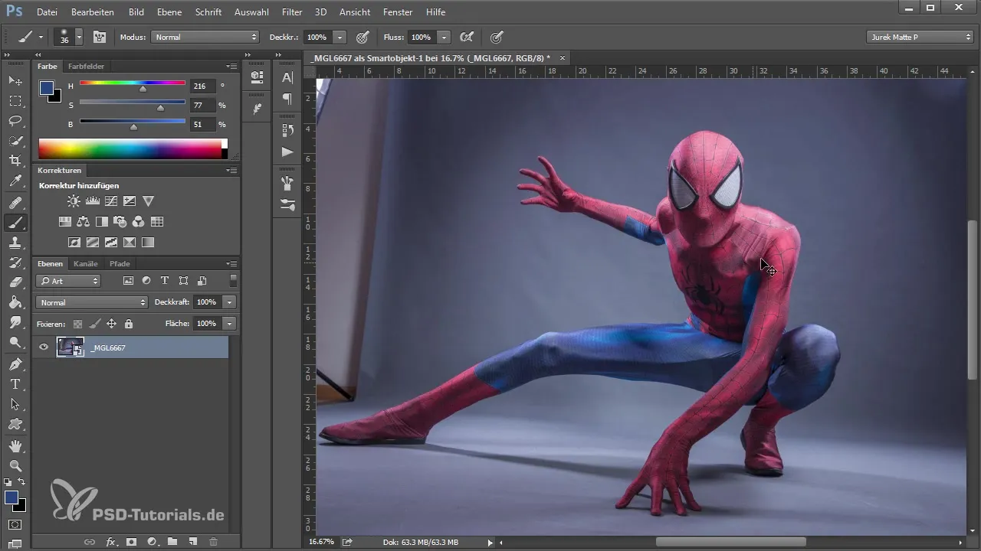
Task: Toggle lock position
Action: [111, 324]
